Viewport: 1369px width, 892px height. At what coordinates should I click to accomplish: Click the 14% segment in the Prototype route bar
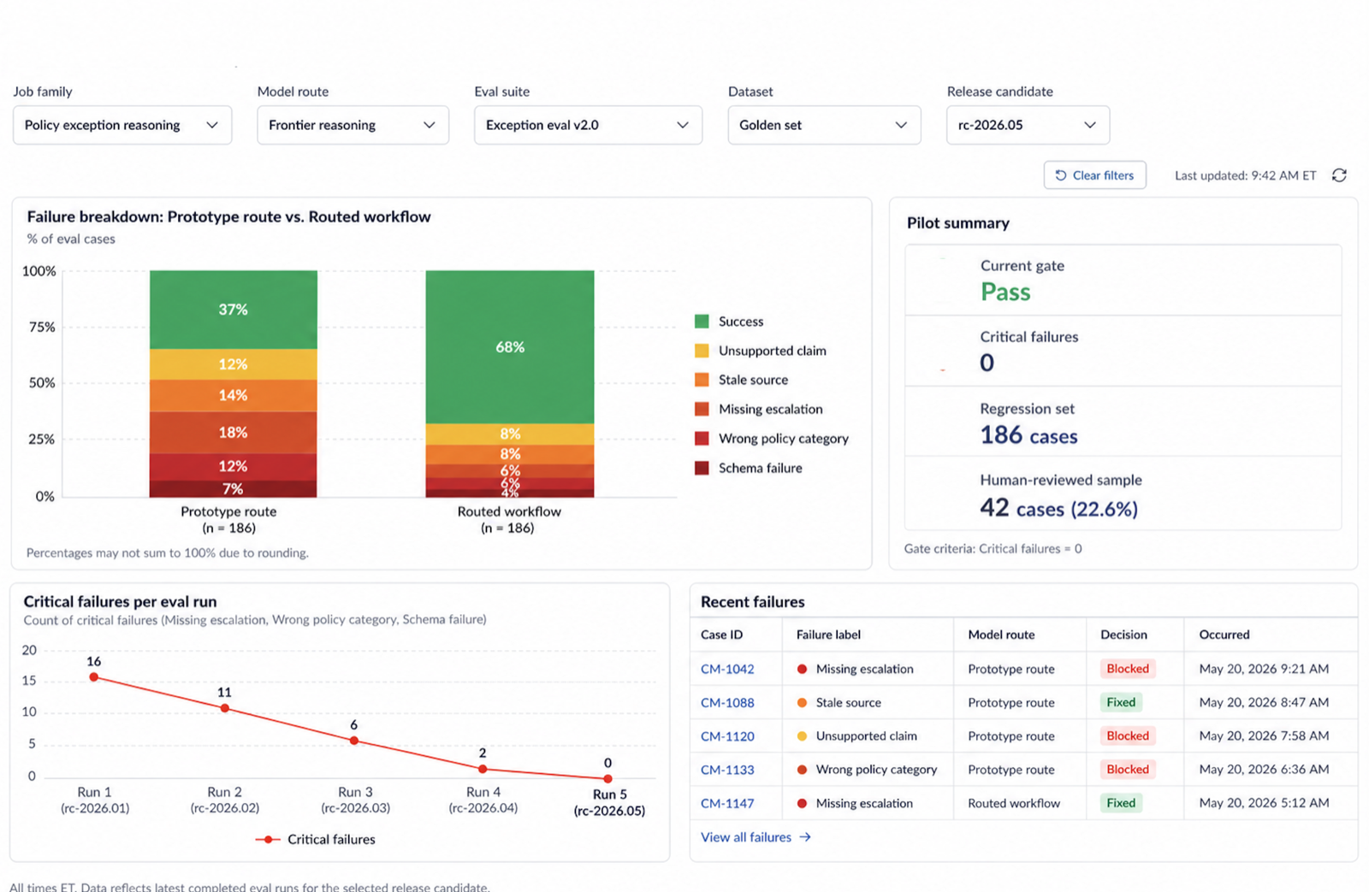pos(234,395)
